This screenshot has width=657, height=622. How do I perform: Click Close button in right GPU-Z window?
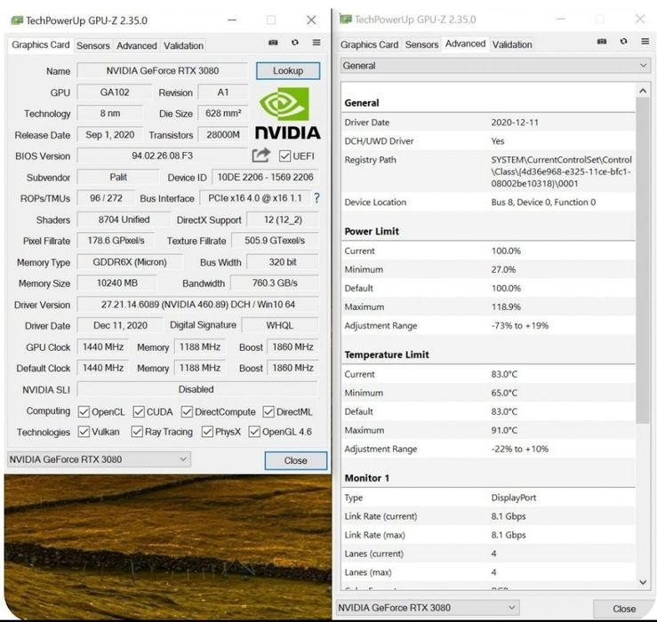624,609
